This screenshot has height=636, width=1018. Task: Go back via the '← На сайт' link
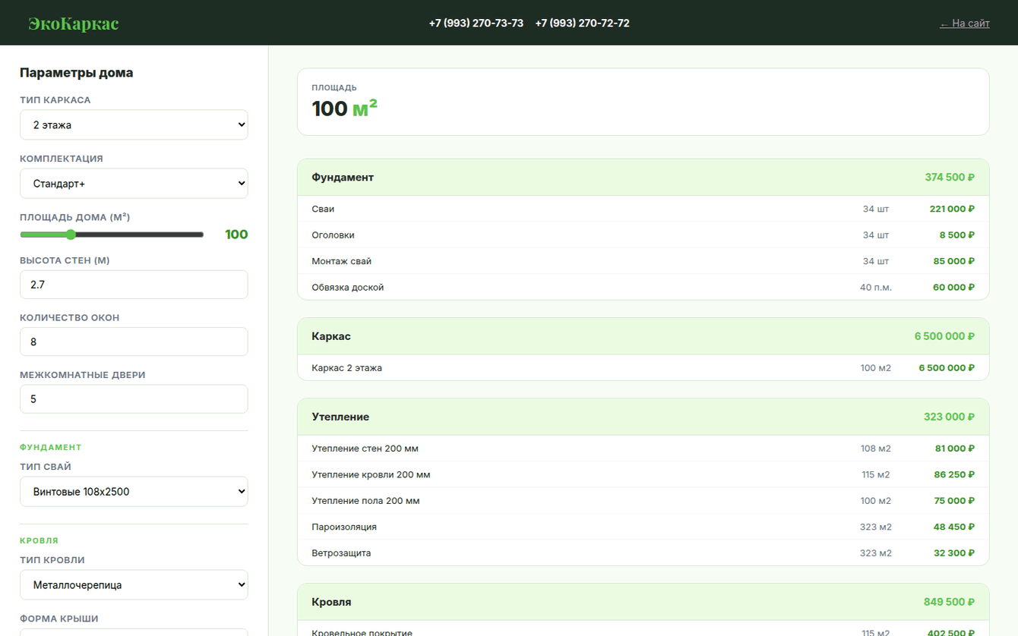965,24
